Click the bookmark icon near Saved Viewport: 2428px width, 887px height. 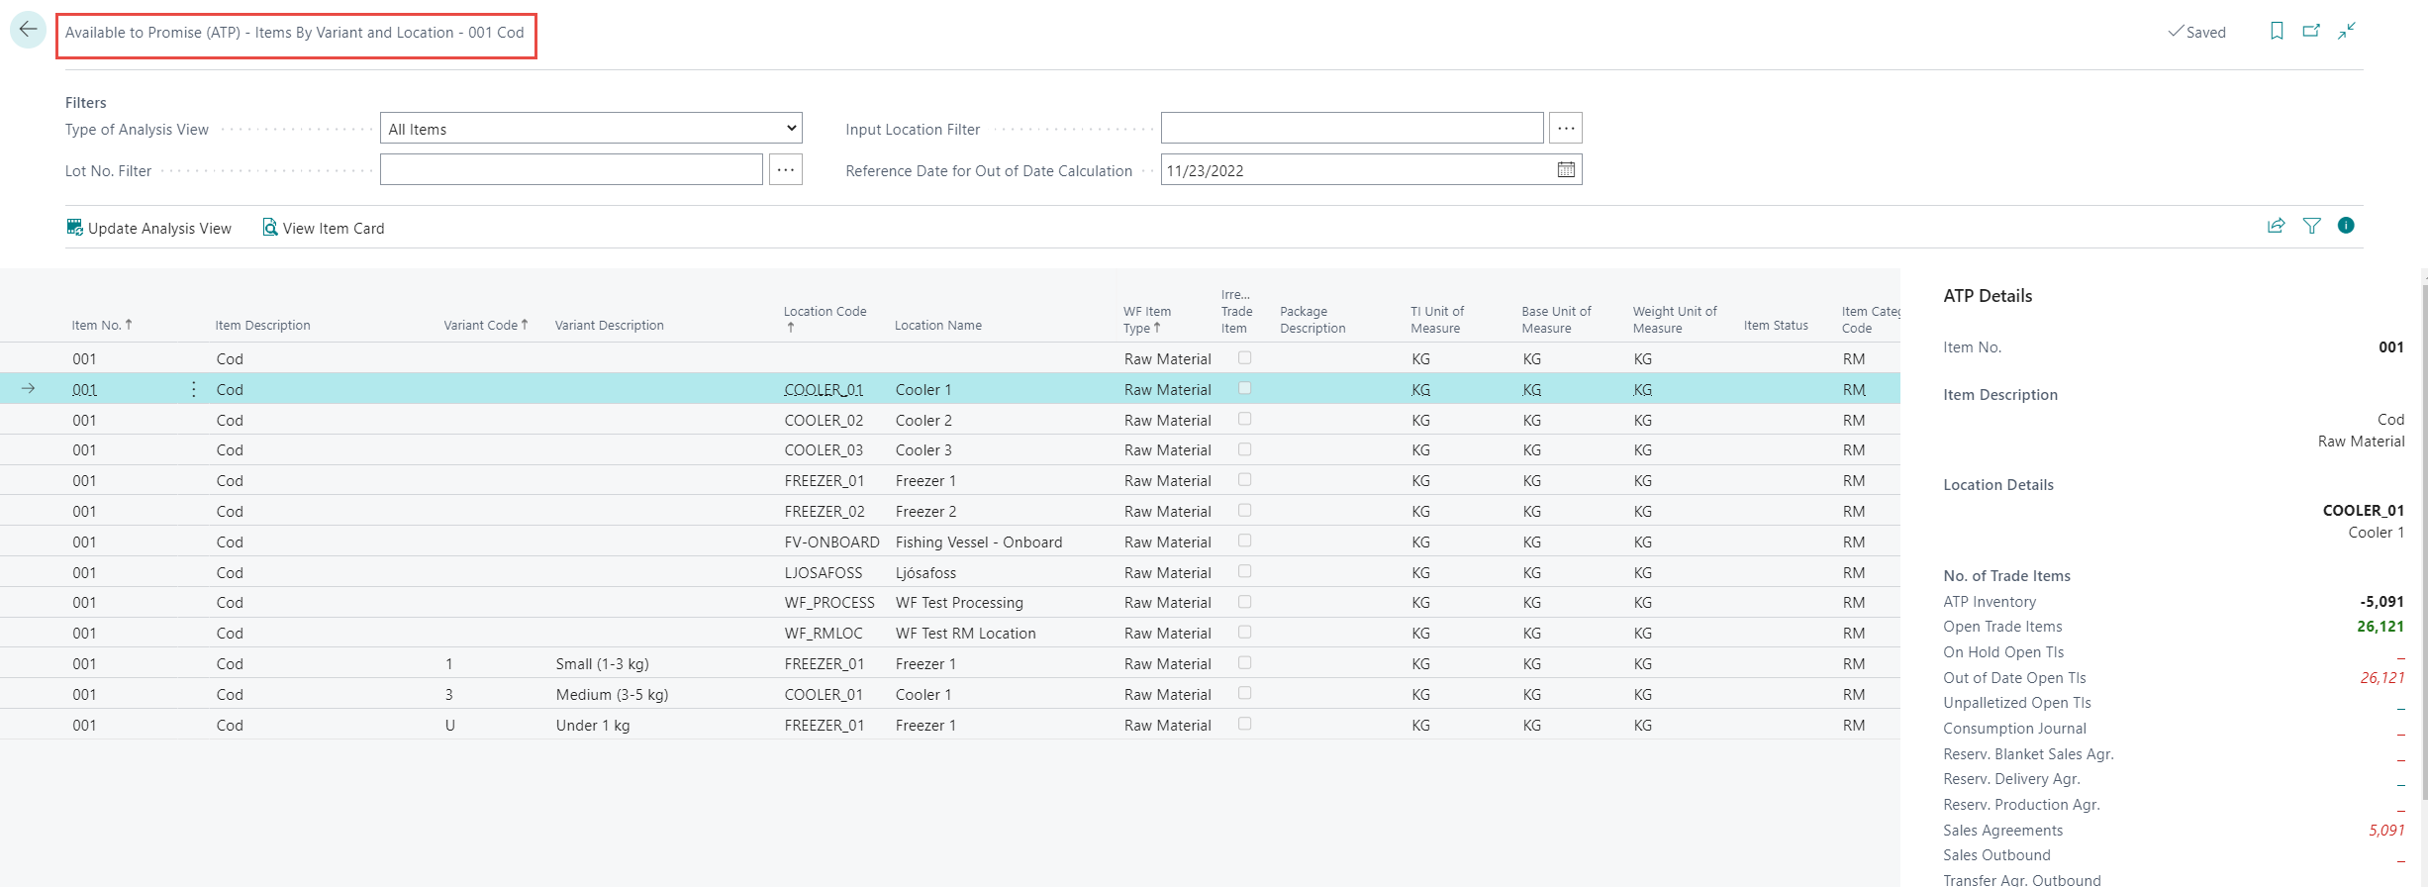tap(2277, 32)
